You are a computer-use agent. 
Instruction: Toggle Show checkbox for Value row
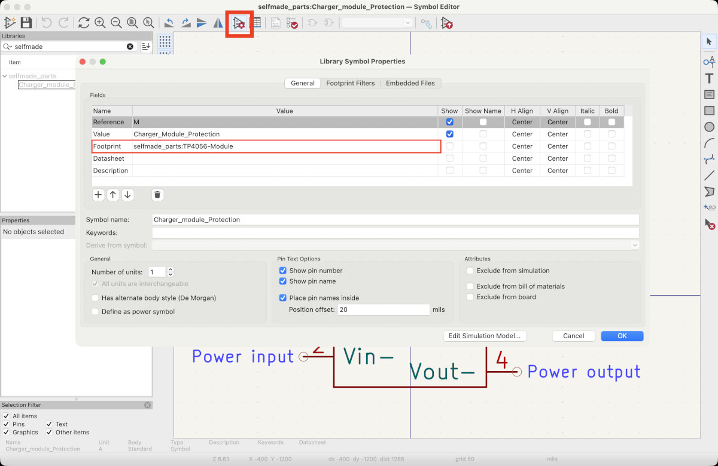450,134
